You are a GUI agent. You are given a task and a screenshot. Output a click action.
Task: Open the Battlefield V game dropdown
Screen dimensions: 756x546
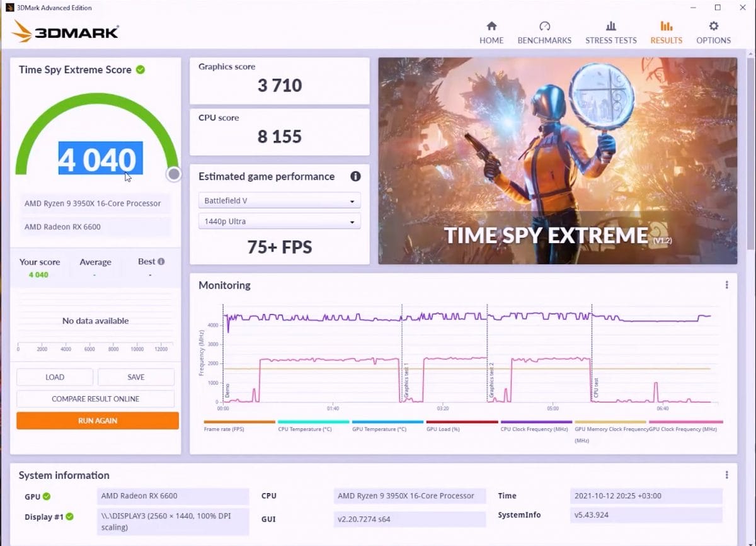(x=279, y=200)
